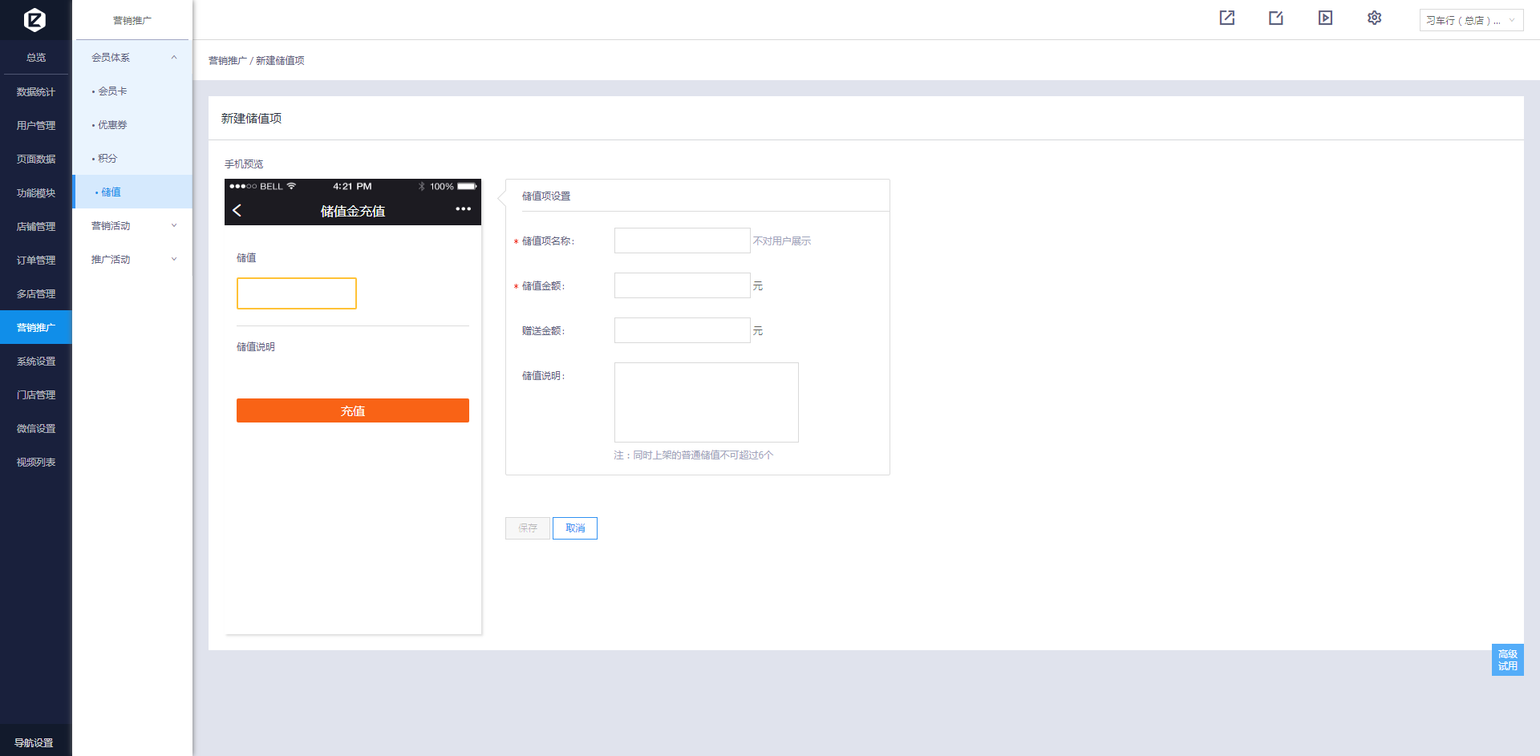This screenshot has height=756, width=1540.
Task: Click the 赠送金额 input field
Action: (682, 330)
